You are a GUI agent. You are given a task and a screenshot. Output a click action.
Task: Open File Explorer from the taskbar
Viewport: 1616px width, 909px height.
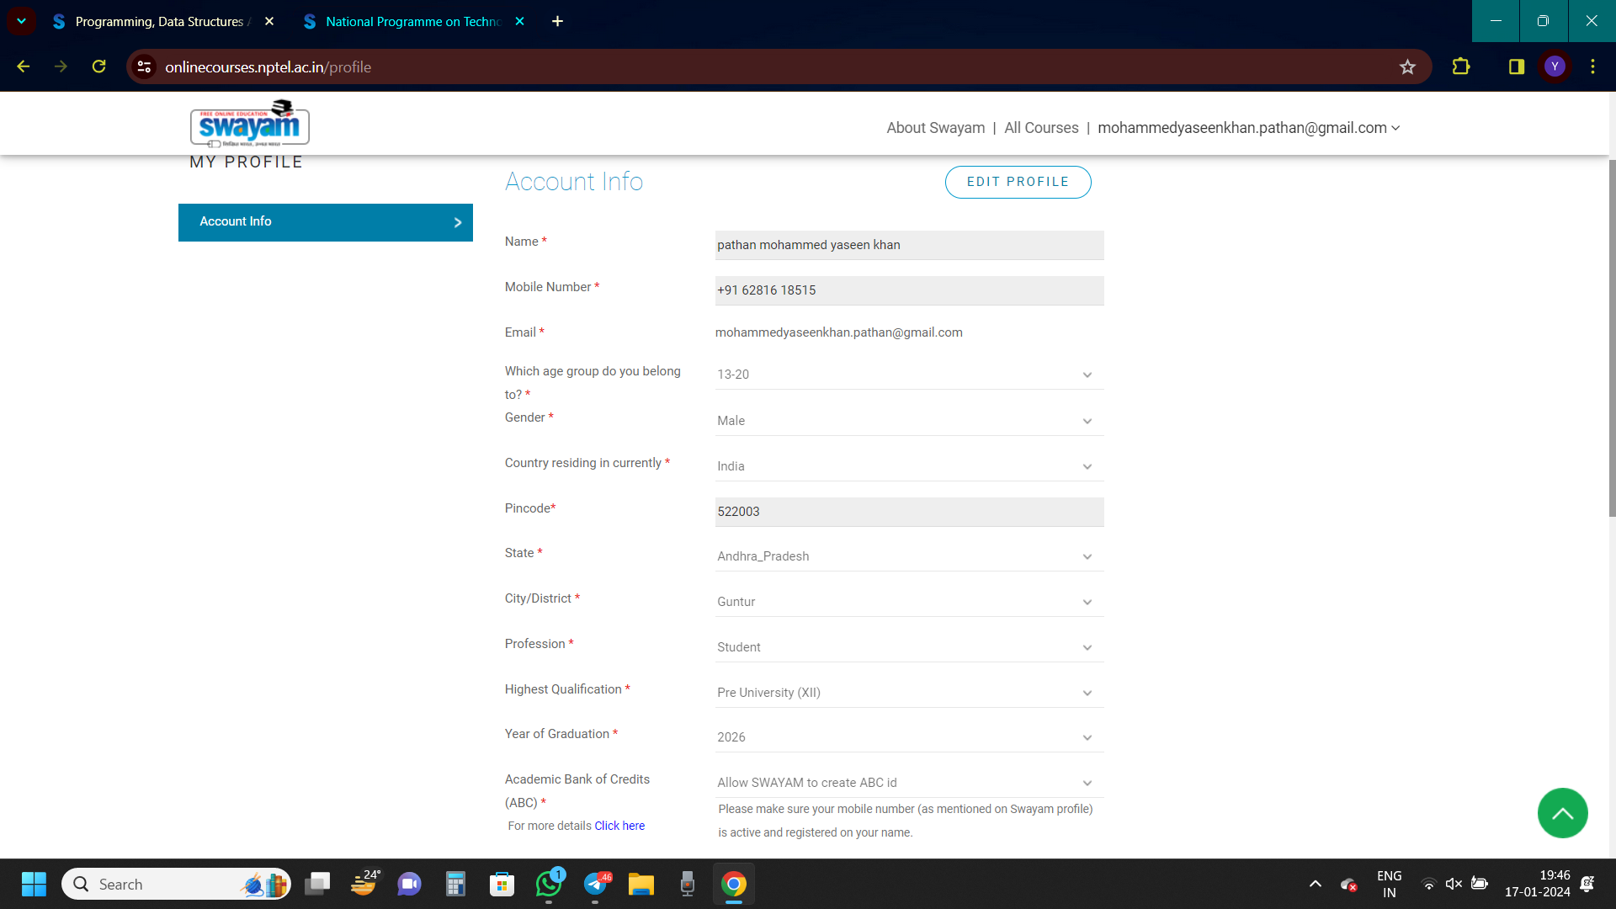(x=641, y=884)
